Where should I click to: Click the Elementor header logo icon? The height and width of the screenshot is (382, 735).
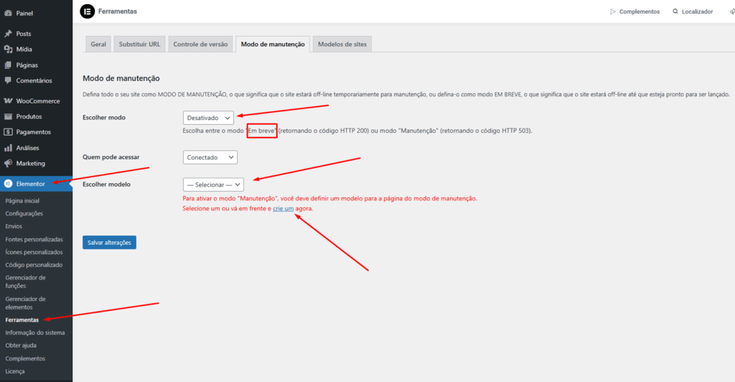pos(87,11)
